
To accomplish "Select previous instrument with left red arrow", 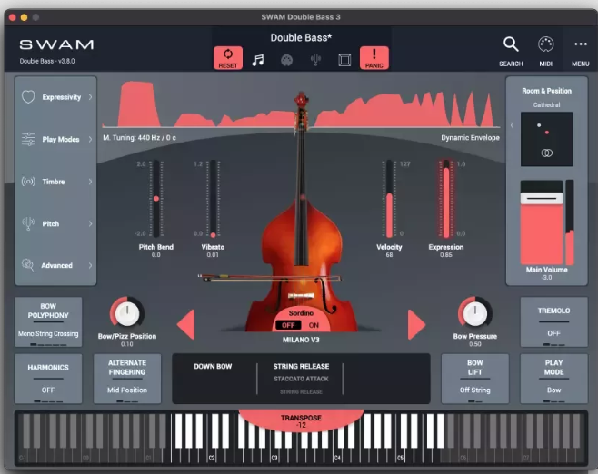I will 185,324.
